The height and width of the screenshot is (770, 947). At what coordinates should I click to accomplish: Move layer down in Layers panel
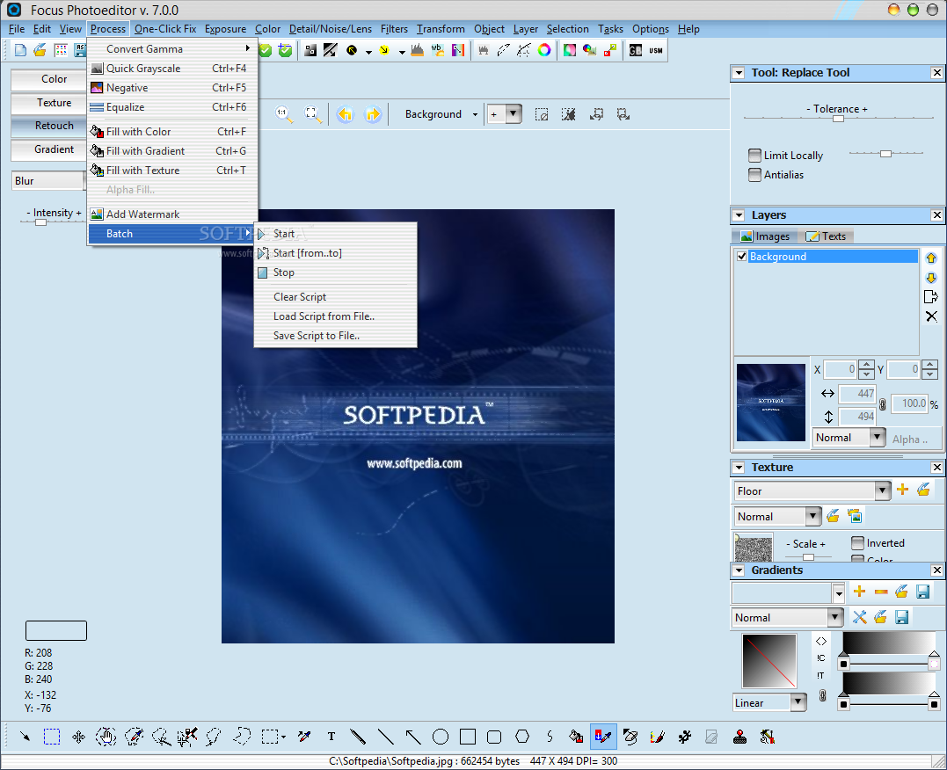pyautogui.click(x=930, y=277)
